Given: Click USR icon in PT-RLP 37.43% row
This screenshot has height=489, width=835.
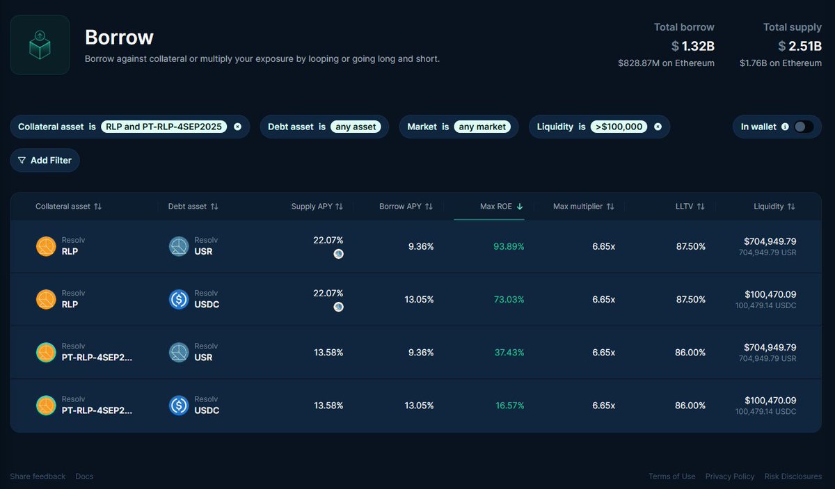Looking at the screenshot, I should point(179,352).
